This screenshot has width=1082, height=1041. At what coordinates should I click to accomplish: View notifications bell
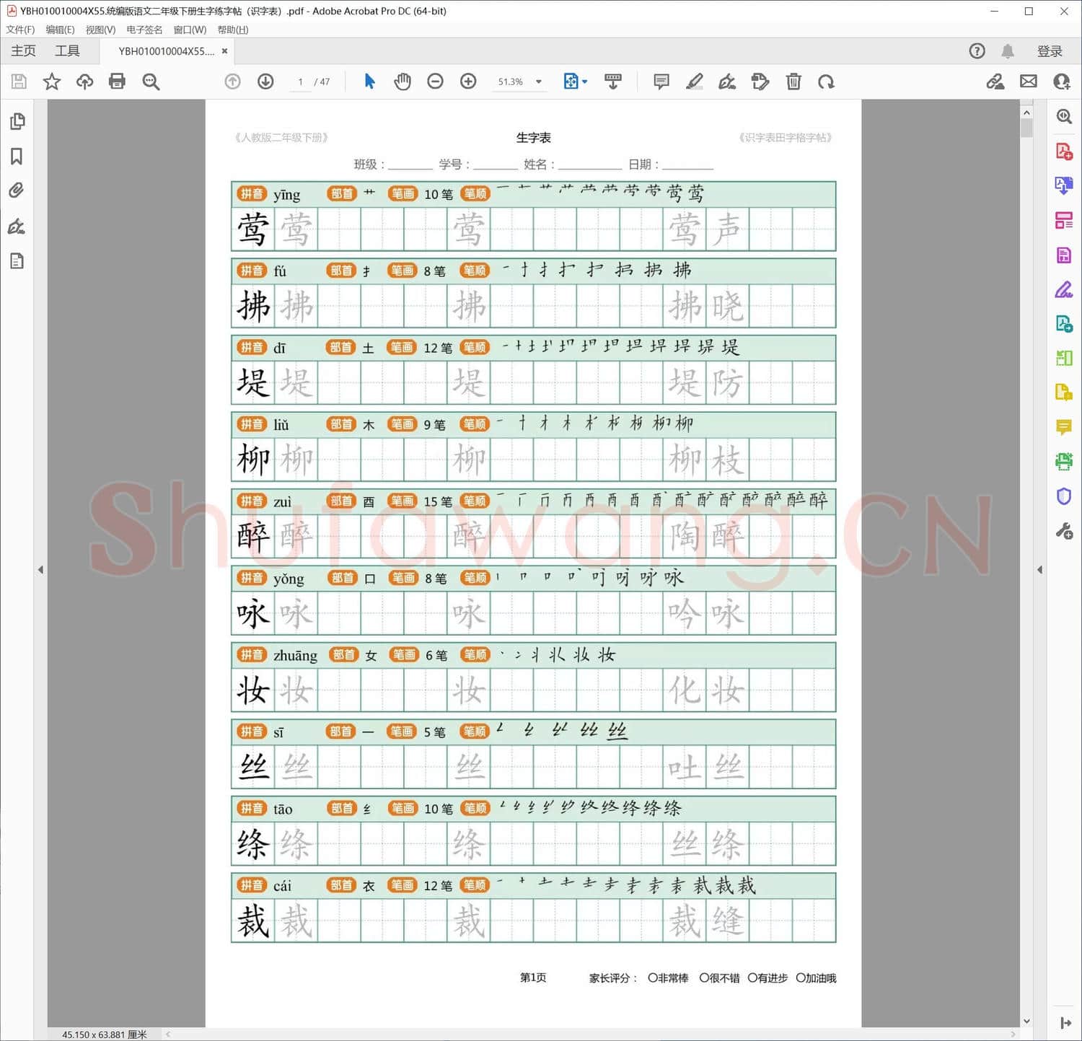[x=1008, y=50]
